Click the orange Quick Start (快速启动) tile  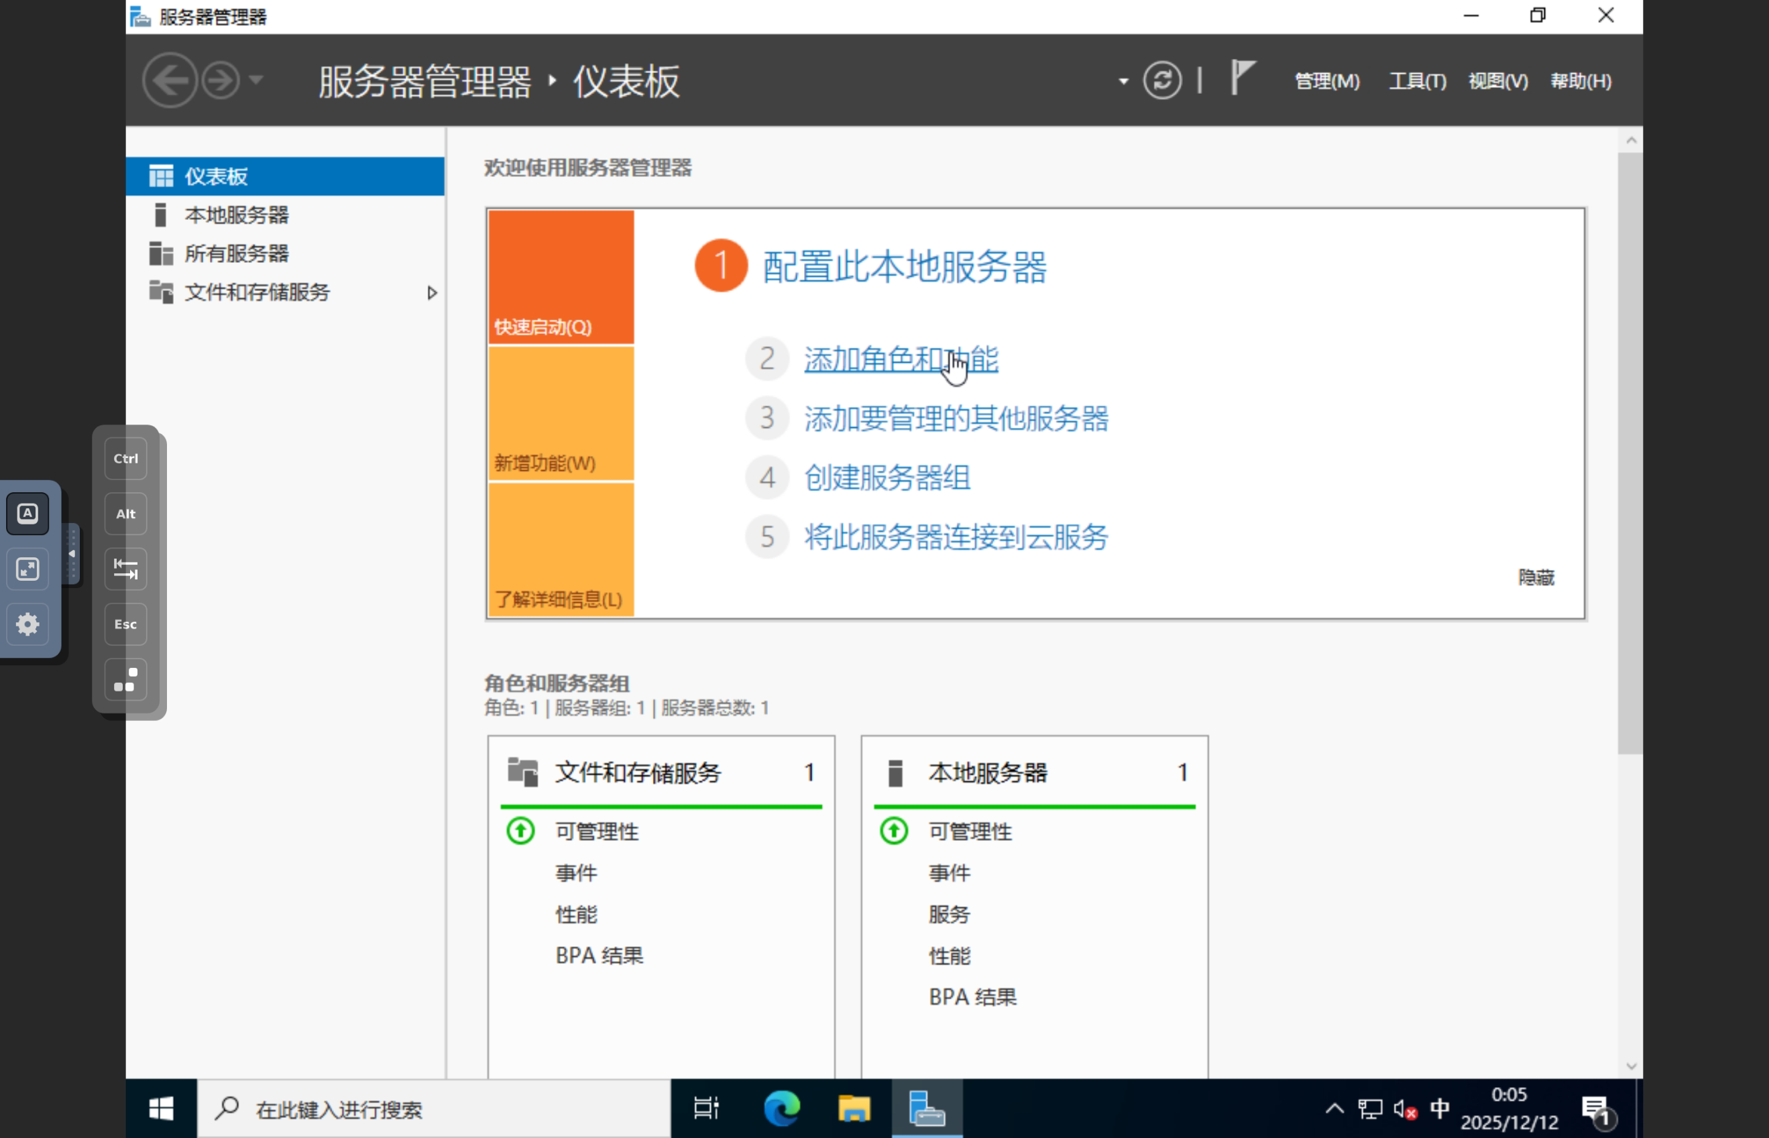(560, 277)
